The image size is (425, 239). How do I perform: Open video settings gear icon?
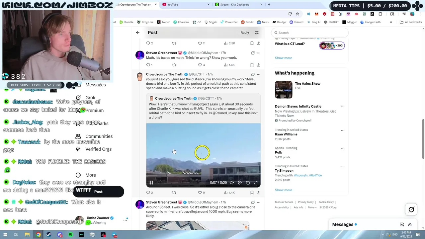(x=240, y=183)
